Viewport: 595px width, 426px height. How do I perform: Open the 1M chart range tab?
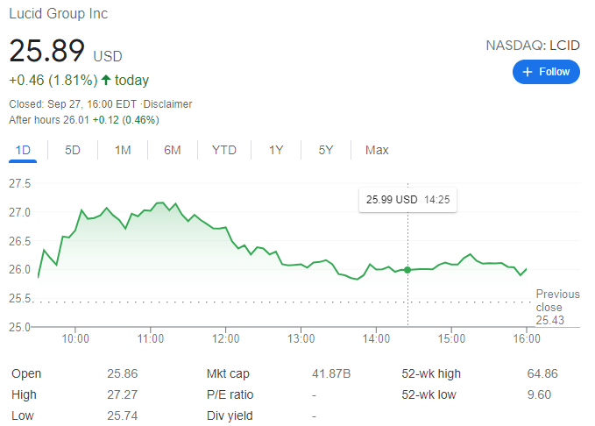[123, 150]
